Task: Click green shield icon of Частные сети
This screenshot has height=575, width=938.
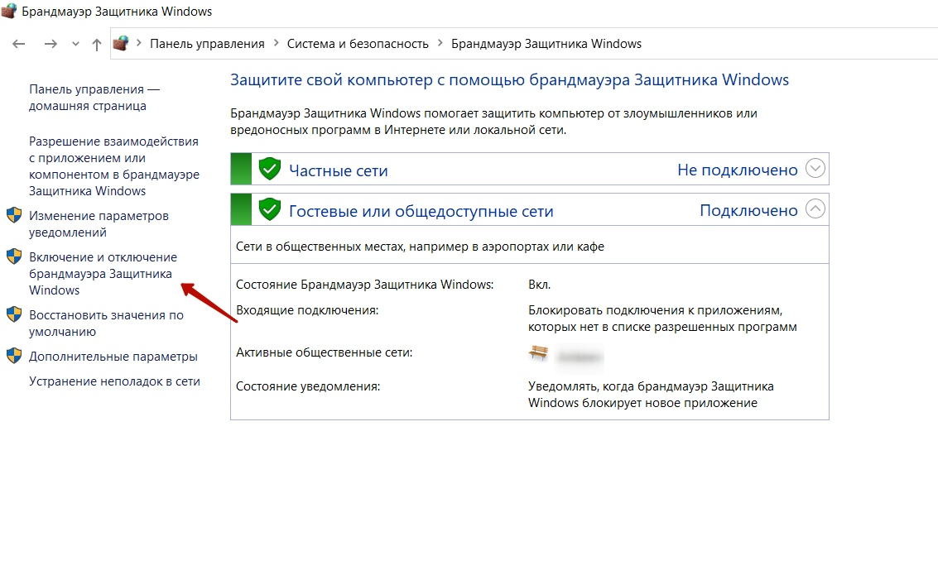Action: tap(270, 169)
